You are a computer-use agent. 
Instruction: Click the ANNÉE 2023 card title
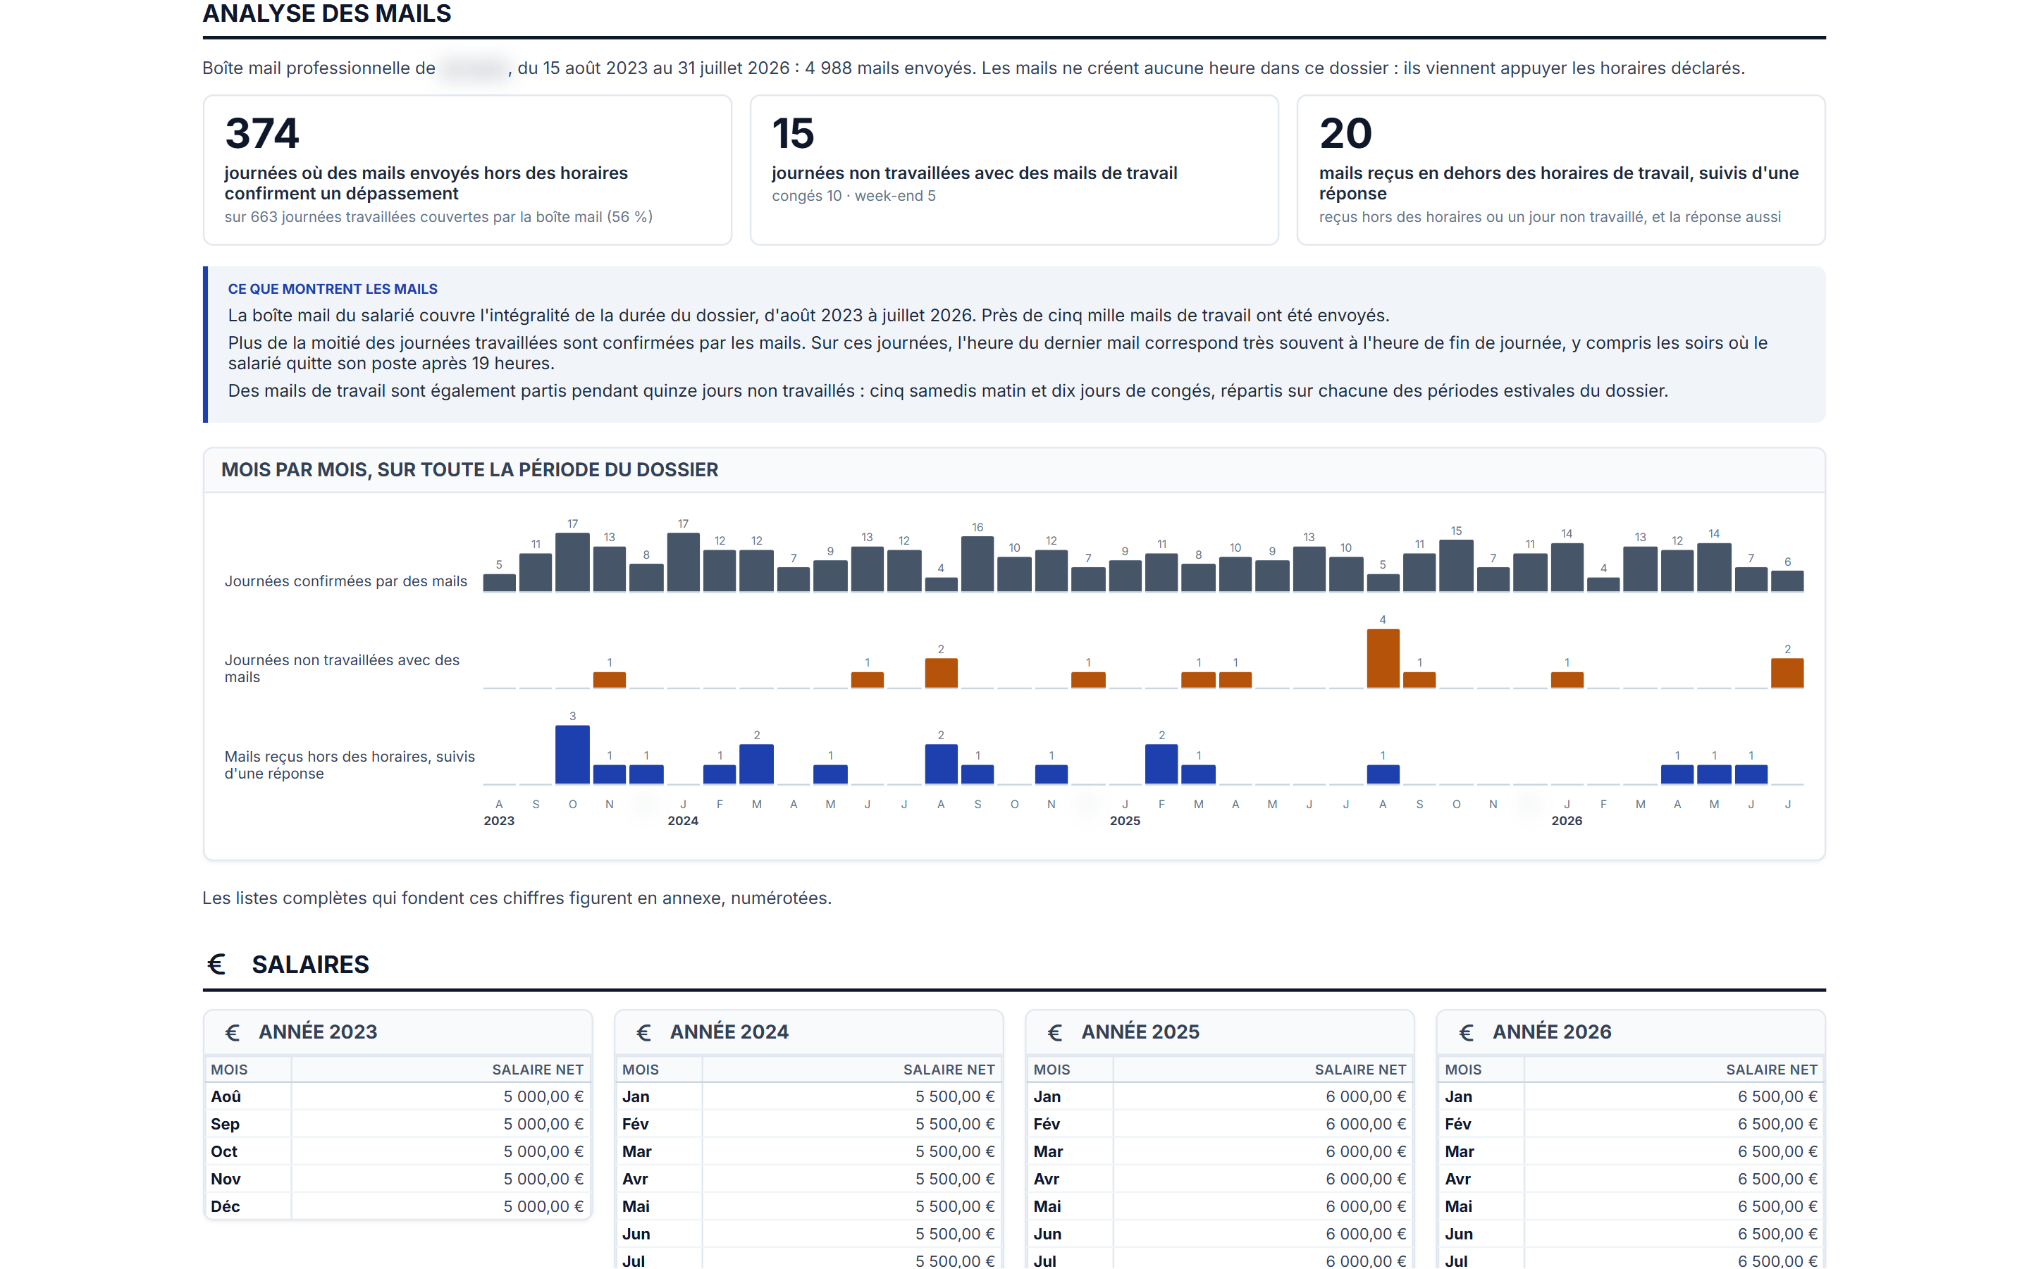(x=318, y=1032)
